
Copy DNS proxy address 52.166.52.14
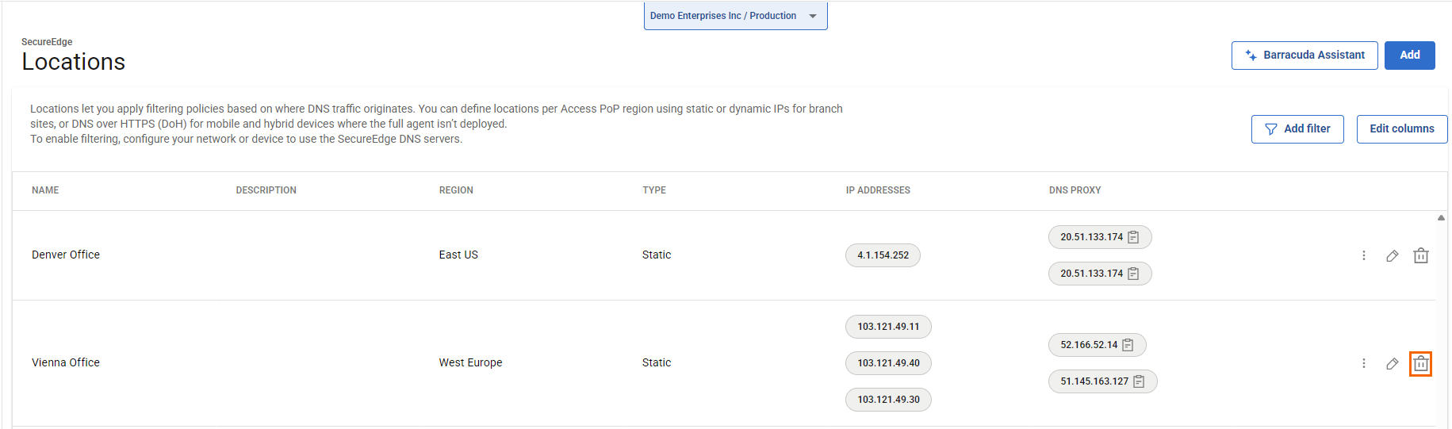[x=1128, y=345]
